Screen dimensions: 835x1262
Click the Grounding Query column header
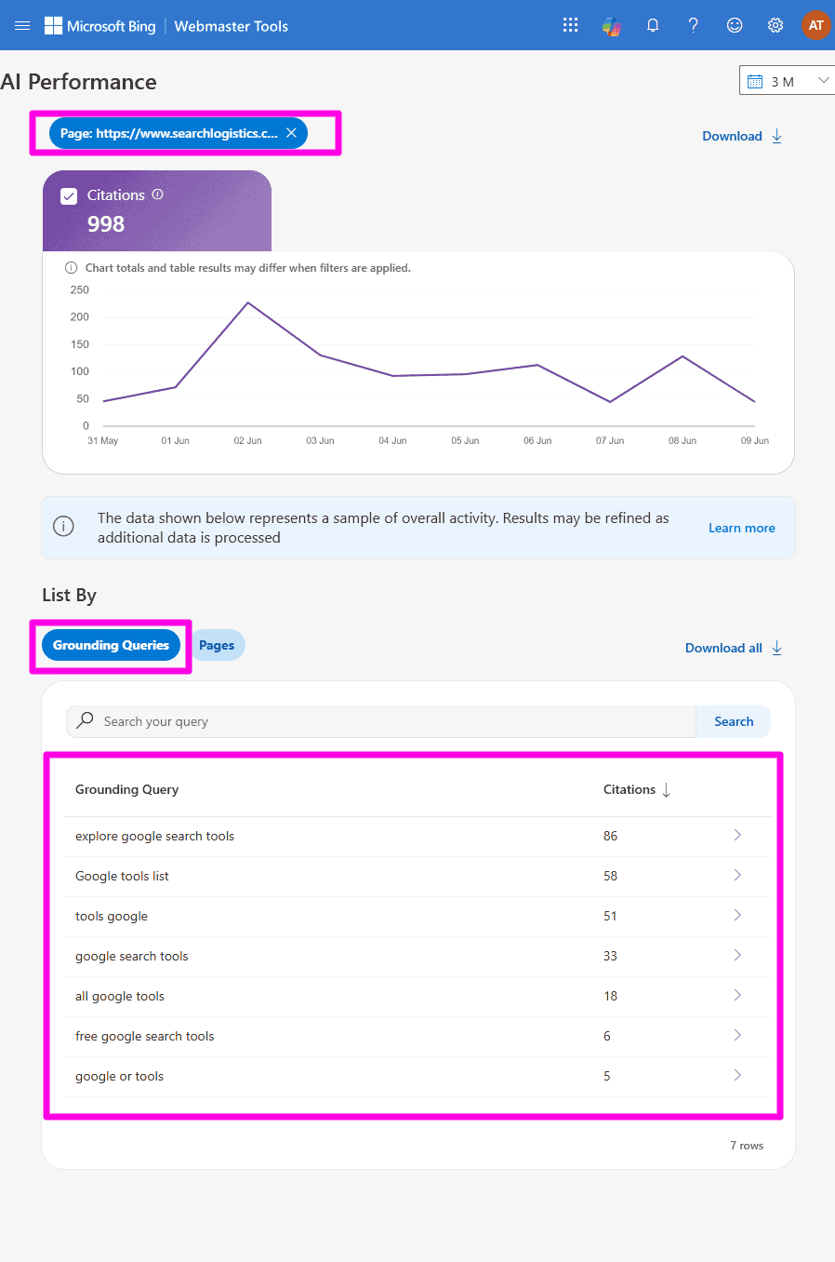tap(126, 789)
